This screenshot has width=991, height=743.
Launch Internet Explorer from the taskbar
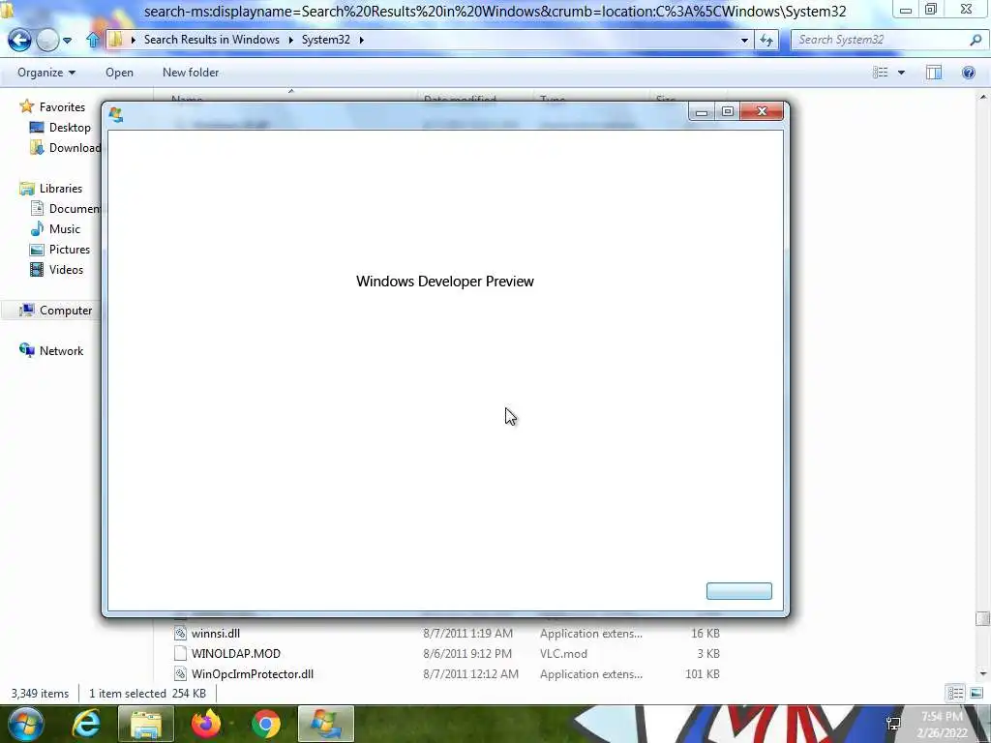(x=85, y=724)
